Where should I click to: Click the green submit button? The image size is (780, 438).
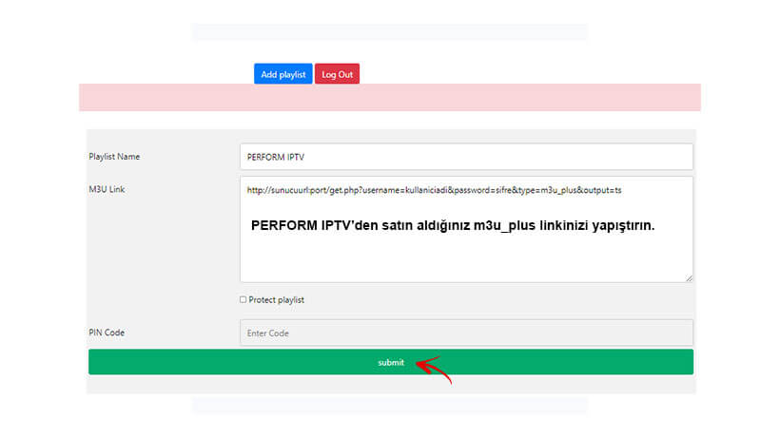[x=391, y=362]
